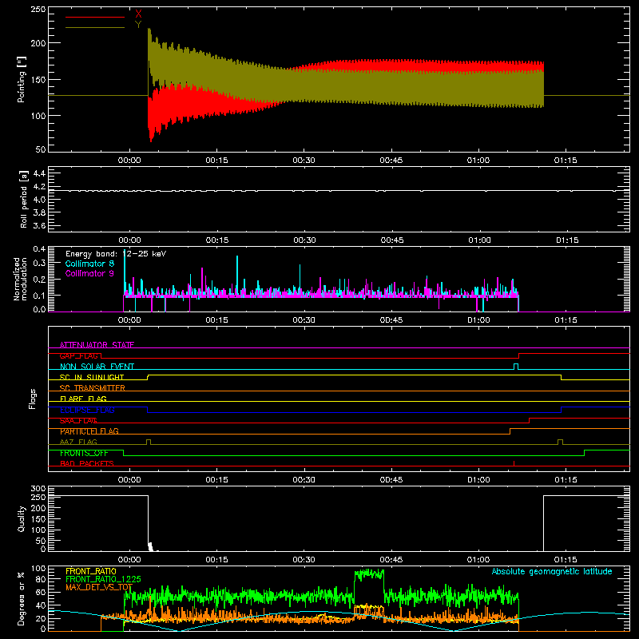Viewport: 639px width, 639px height.
Task: Click the NON_SOLAR_EVENT flag label
Action: [x=97, y=367]
